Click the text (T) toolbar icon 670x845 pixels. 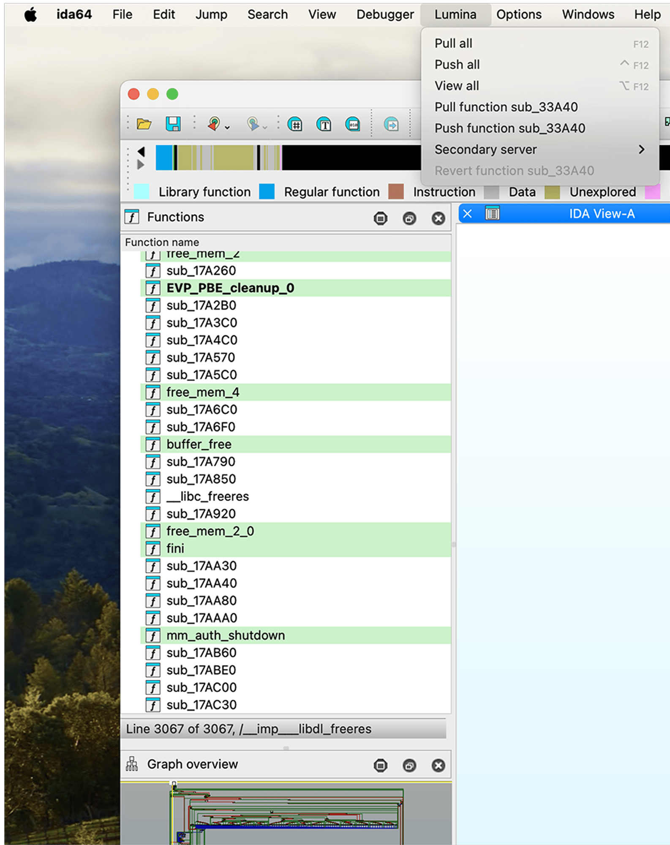324,124
